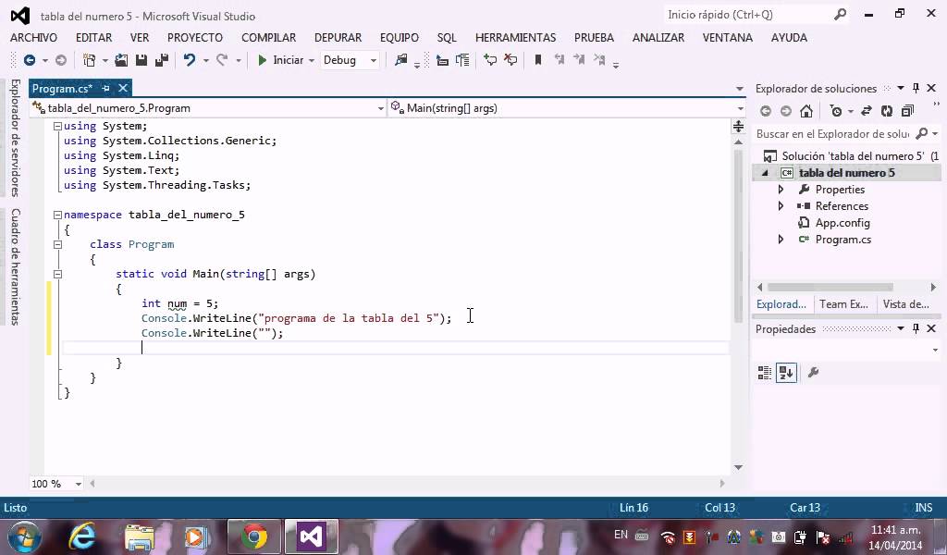Screen dimensions: 947x555
Task: Open the DEPURAR menu
Action: coord(338,37)
